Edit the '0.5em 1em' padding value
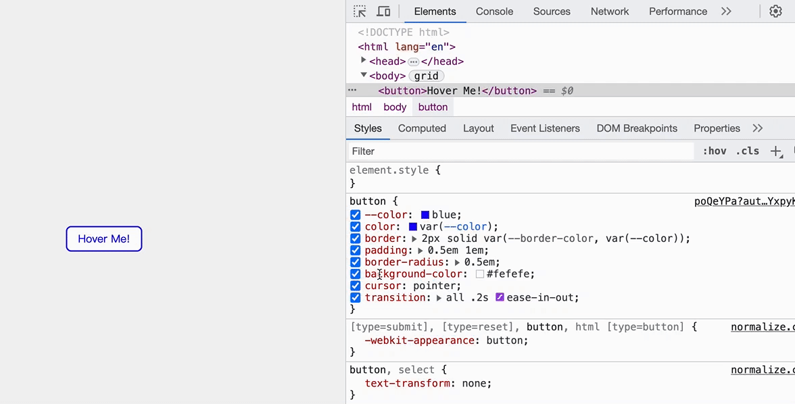Viewport: 795px width, 404px height. [x=456, y=251]
